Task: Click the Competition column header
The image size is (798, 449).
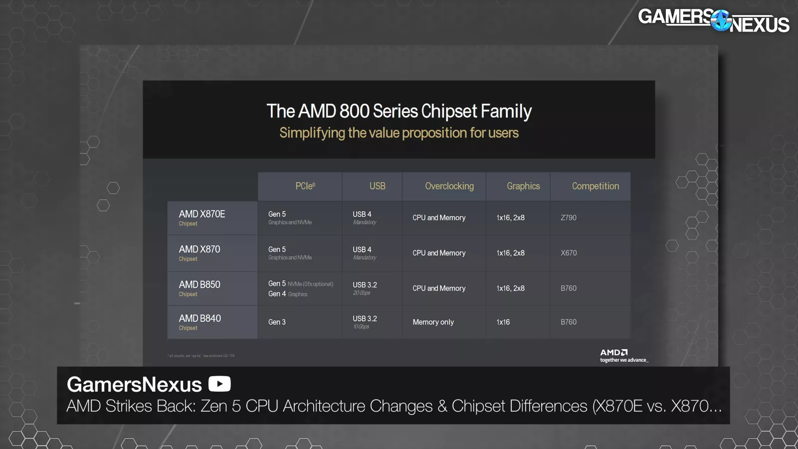Action: coord(595,186)
